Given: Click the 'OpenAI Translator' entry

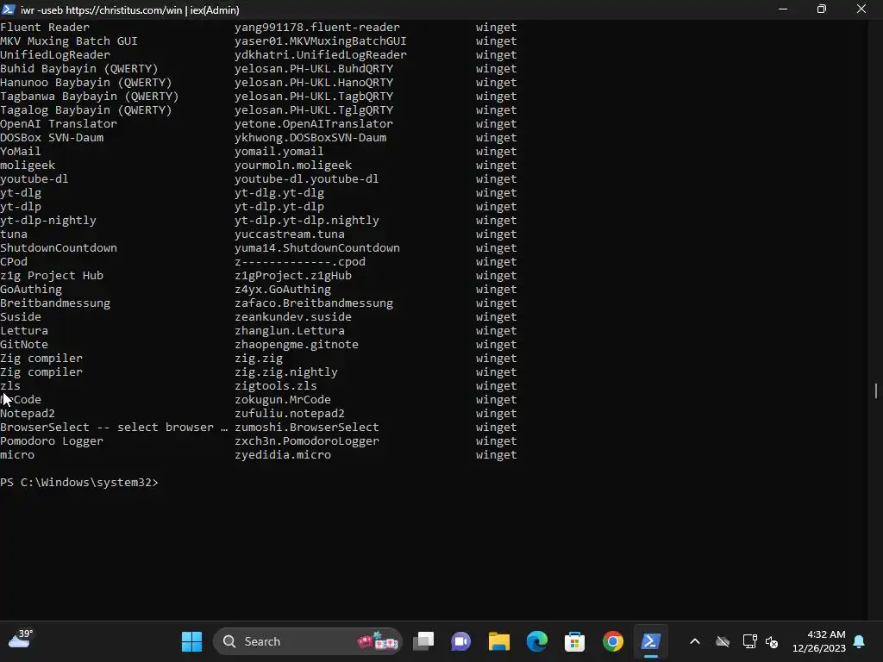Looking at the screenshot, I should point(59,124).
